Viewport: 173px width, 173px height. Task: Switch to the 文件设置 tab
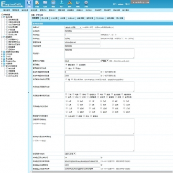coord(54,18)
